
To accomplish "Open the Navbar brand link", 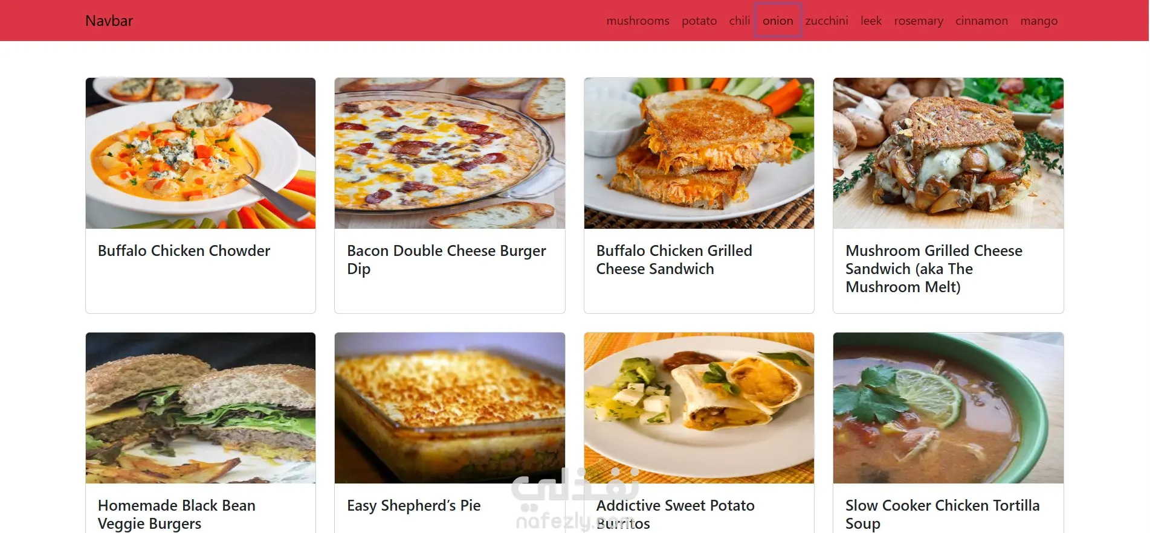I will (109, 21).
